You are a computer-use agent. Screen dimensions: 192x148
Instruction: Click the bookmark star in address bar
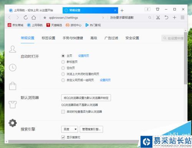click(45, 18)
